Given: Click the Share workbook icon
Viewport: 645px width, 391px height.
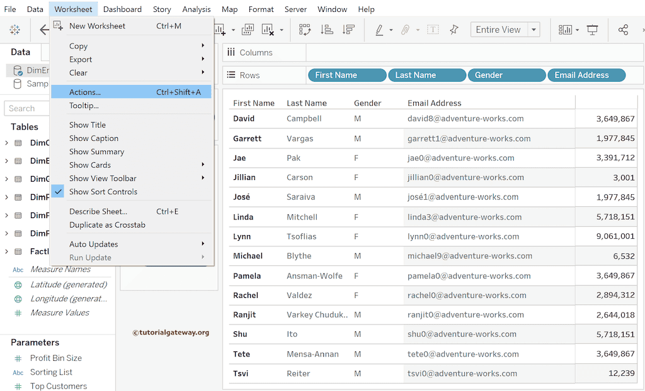Looking at the screenshot, I should pos(623,30).
